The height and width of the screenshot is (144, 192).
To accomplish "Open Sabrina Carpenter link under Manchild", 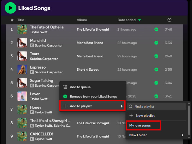I will [x=49, y=45].
